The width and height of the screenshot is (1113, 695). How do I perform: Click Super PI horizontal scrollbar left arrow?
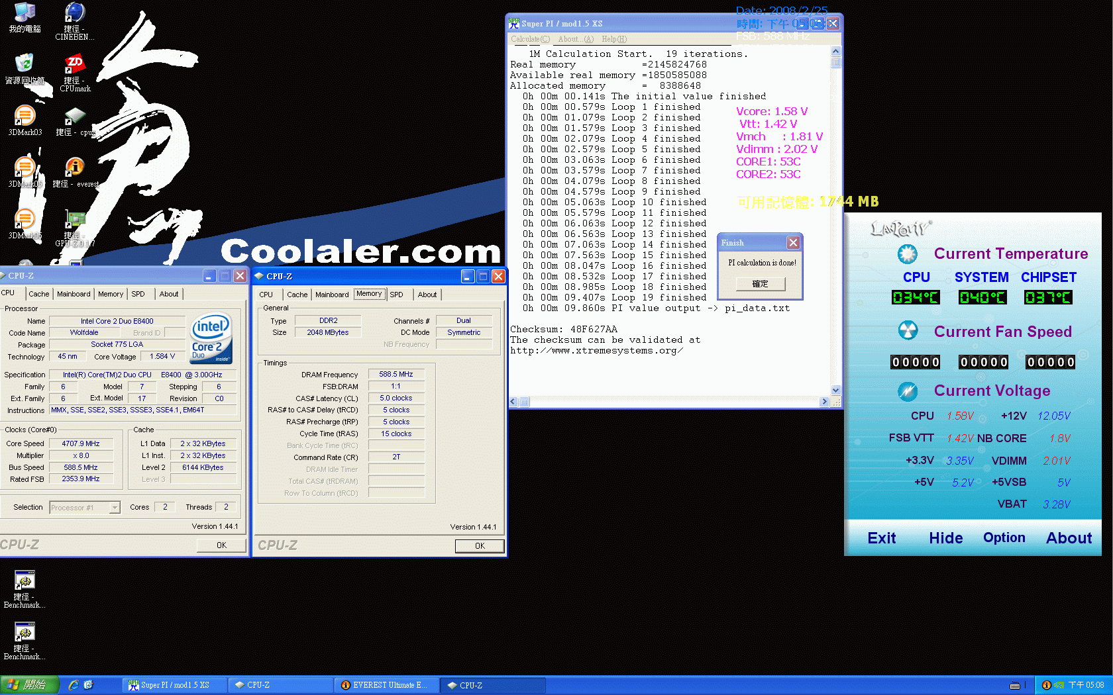(513, 402)
